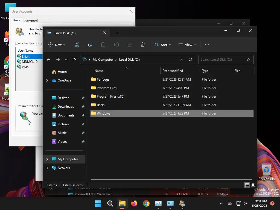Open User Accounts icon on taskbar

pyautogui.click(x=182, y=203)
